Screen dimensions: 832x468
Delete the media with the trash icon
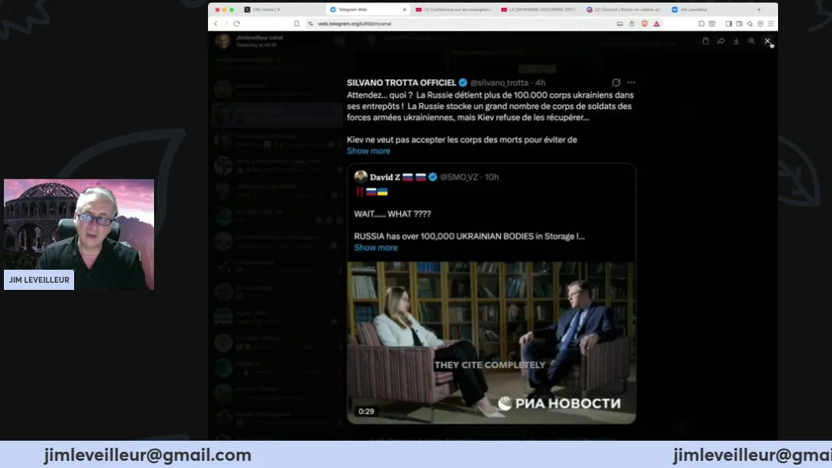705,41
